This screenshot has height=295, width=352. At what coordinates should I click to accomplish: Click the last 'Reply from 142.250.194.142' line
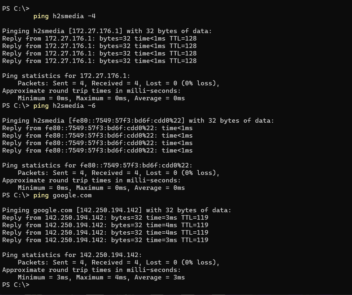(x=105, y=240)
